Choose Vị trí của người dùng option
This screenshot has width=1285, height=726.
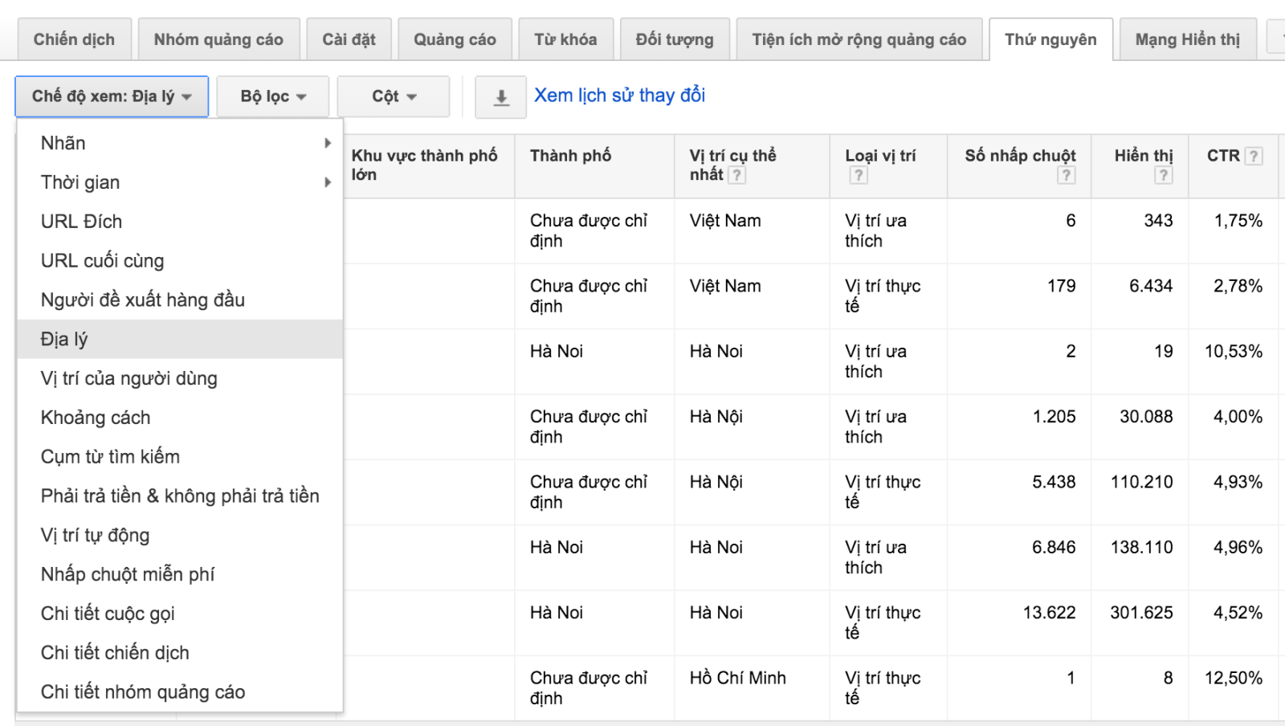(128, 378)
